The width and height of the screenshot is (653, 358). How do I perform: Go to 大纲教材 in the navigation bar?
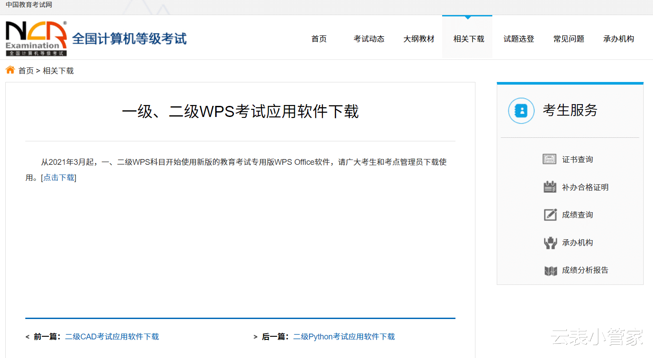[419, 39]
